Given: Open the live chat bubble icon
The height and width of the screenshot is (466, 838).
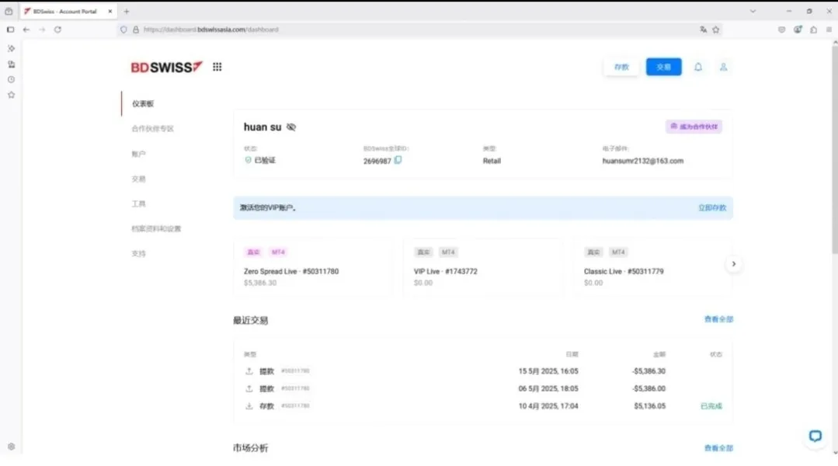Looking at the screenshot, I should (x=815, y=436).
